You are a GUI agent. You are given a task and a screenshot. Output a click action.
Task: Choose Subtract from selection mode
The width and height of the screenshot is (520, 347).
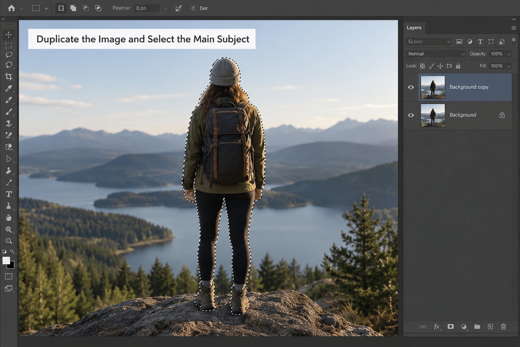[x=86, y=8]
